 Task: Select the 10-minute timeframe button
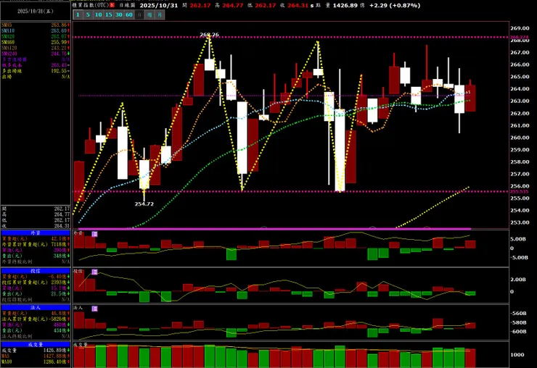pyautogui.click(x=98, y=14)
